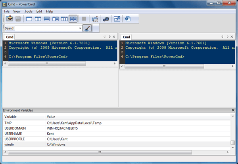This screenshot has height=164, width=238.
Task: Click the left pane next-tab arrow
Action: (x=109, y=37)
